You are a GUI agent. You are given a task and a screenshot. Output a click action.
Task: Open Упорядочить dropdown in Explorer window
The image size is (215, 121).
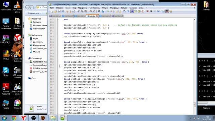(34, 13)
